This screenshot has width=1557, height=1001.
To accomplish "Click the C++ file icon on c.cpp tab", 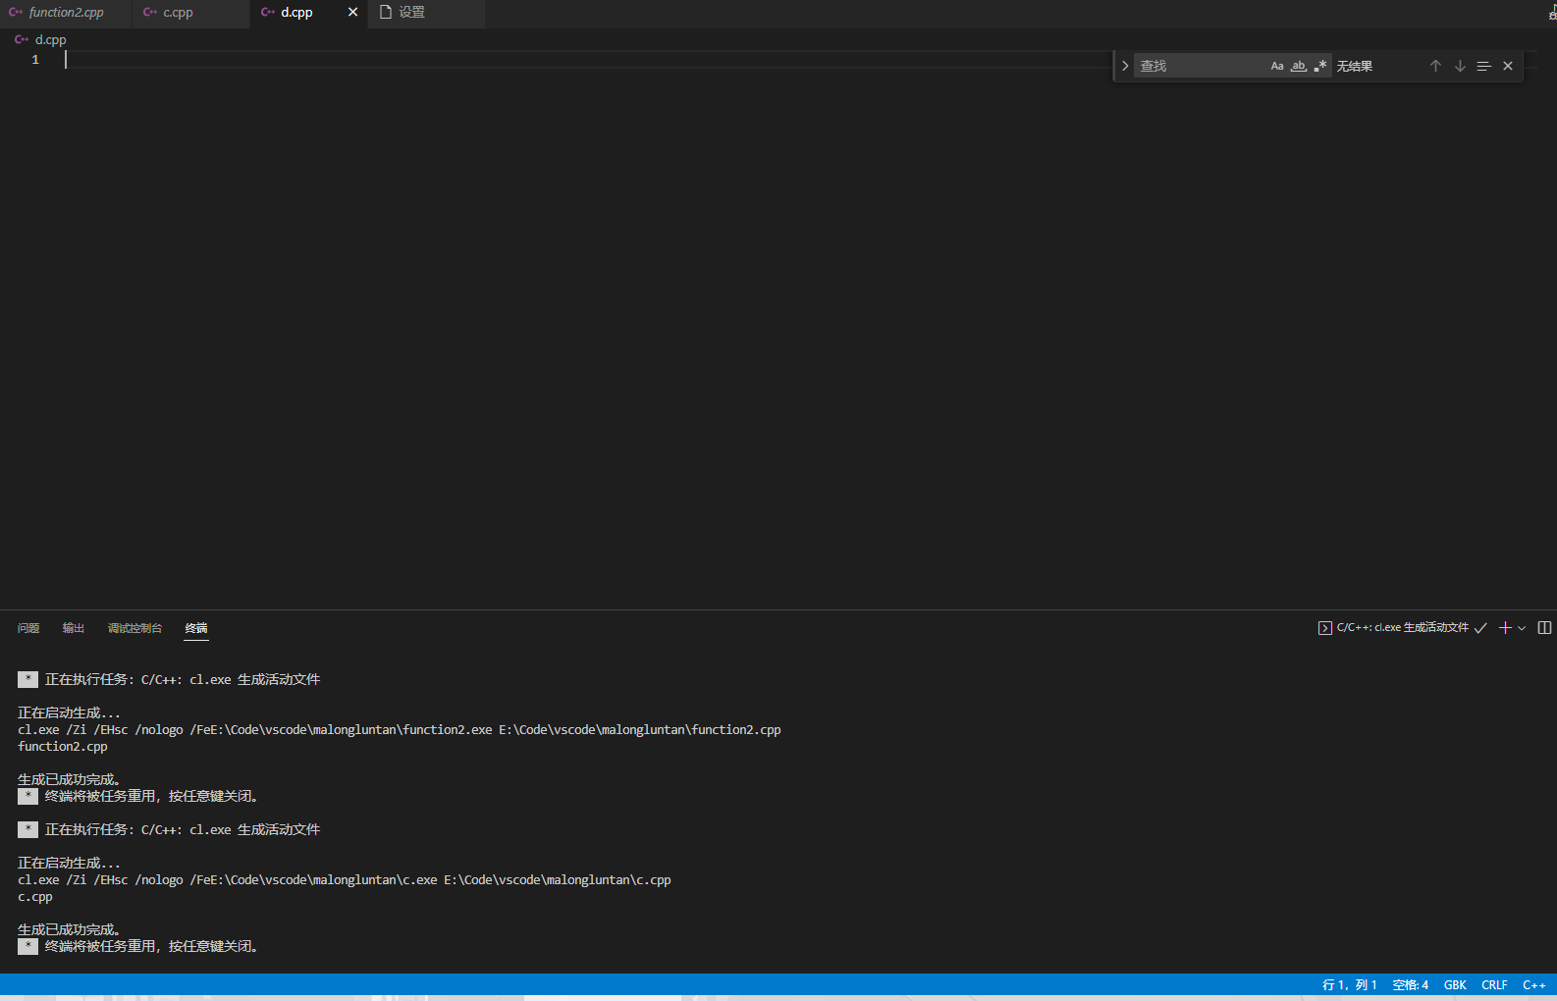I will click(150, 13).
